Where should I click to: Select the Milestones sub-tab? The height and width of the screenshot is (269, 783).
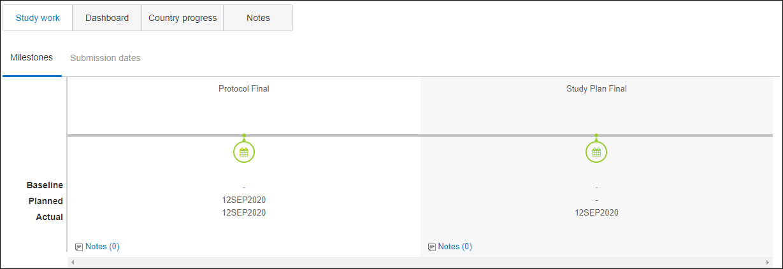tap(32, 58)
